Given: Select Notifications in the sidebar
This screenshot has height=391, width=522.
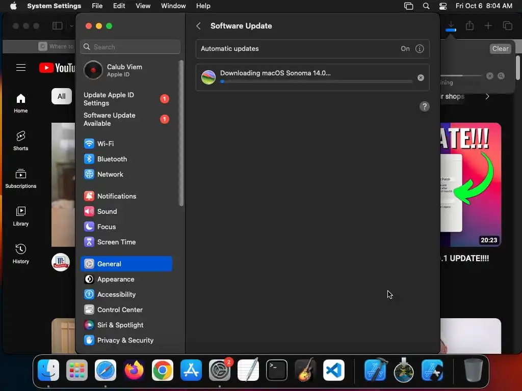Looking at the screenshot, I should click(x=126, y=196).
